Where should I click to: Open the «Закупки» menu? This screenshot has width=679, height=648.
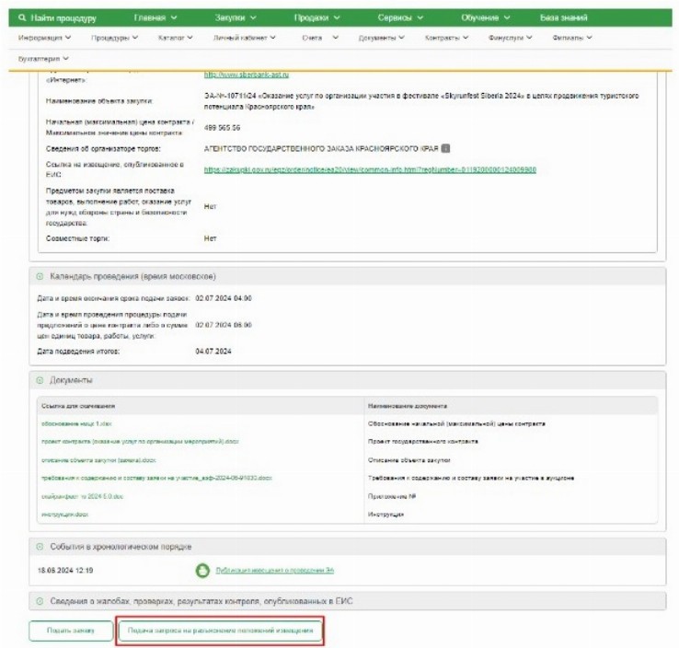pos(236,17)
